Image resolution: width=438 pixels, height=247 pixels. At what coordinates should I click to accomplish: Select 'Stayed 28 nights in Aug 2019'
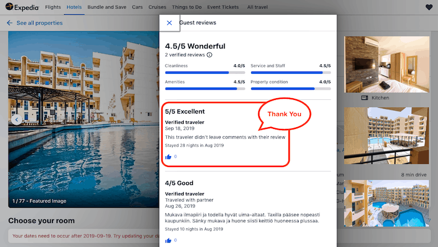tap(194, 145)
